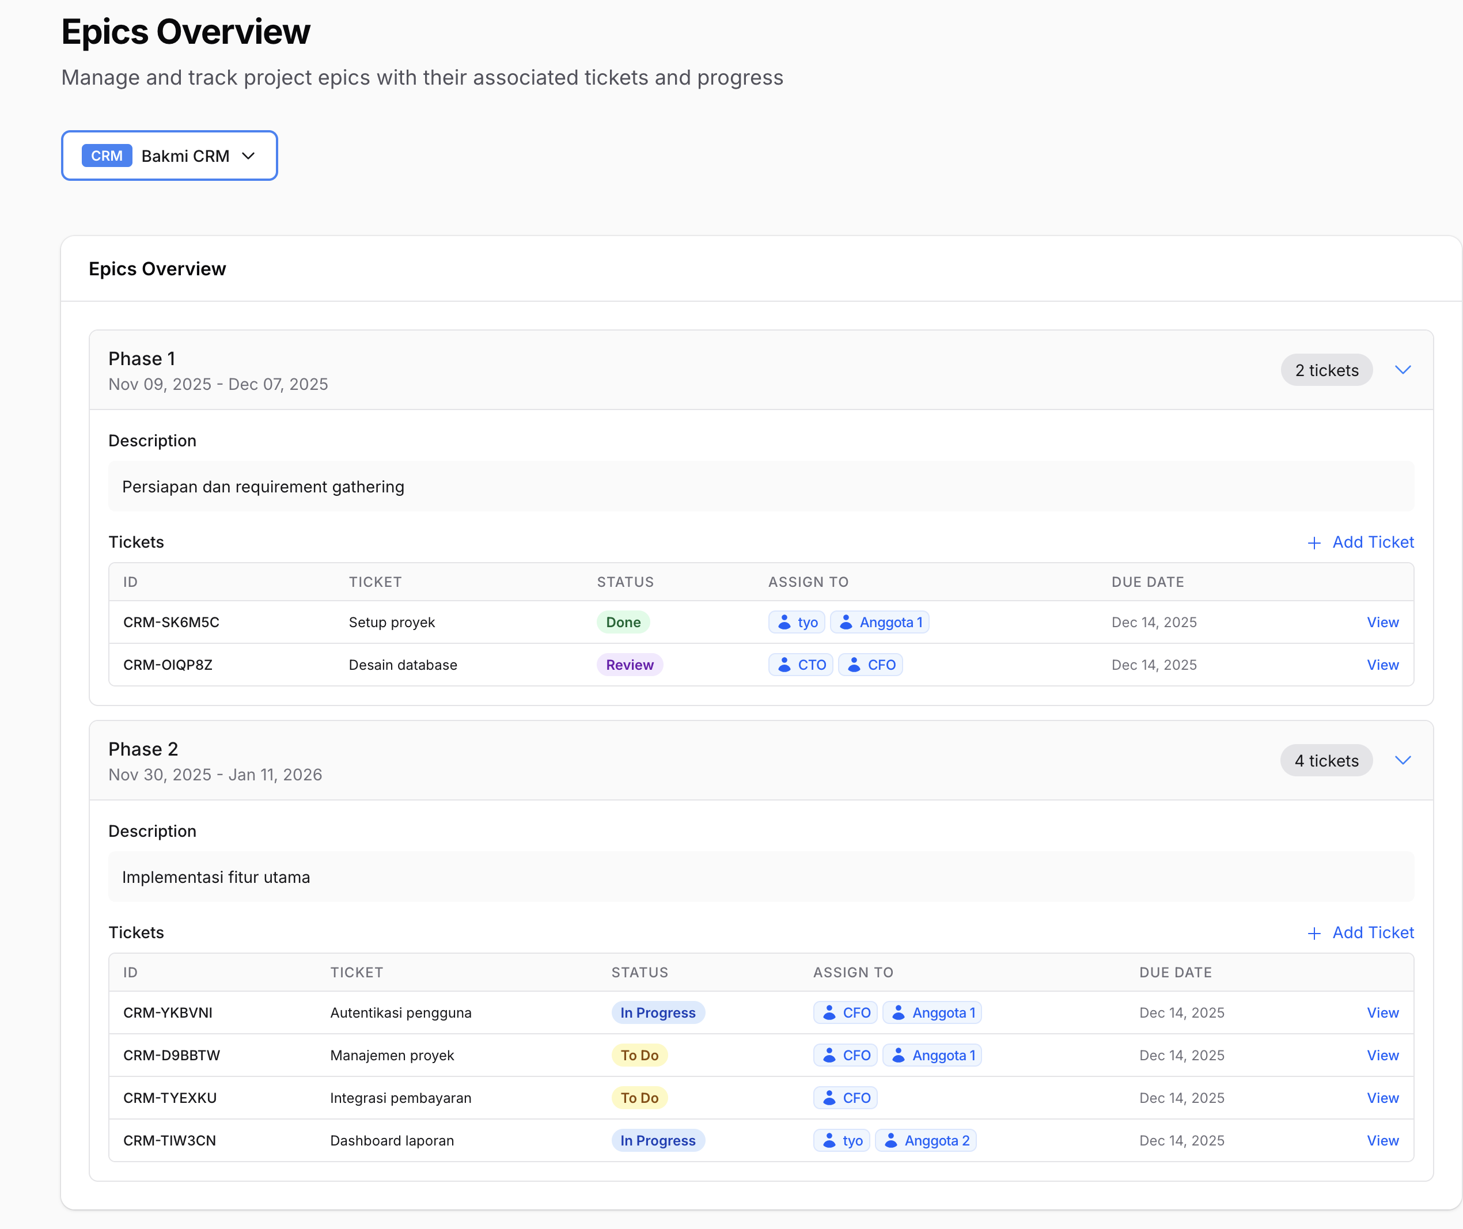Click the 4 tickets count badge

(x=1326, y=761)
